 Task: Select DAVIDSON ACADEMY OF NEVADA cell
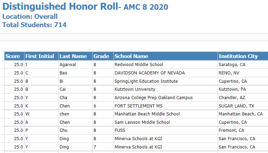(x=166, y=73)
